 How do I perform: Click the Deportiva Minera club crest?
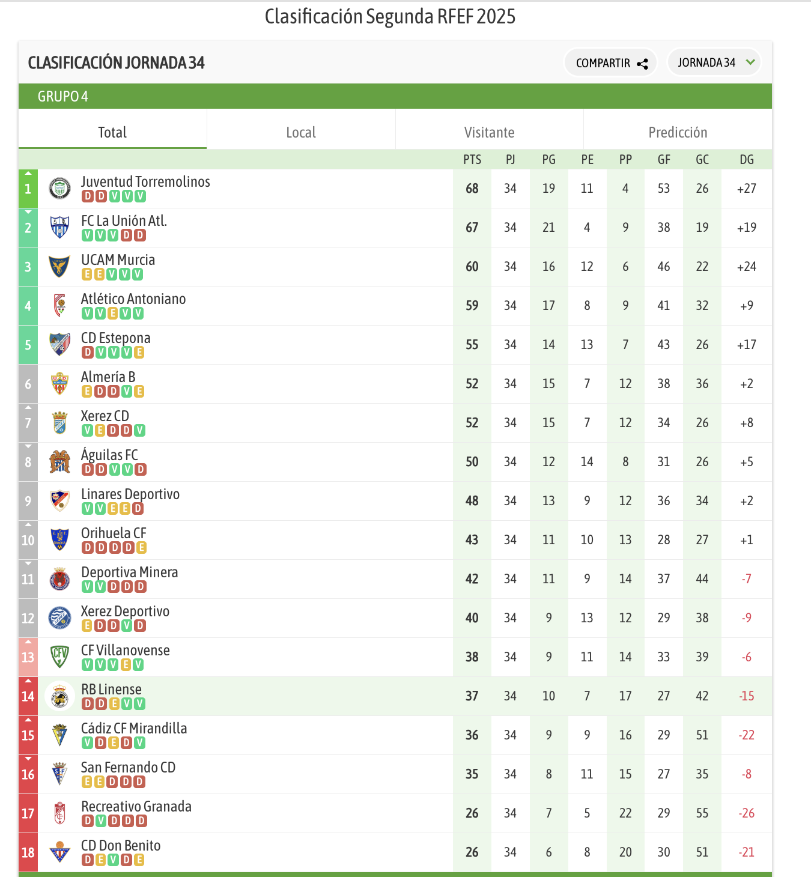[59, 579]
